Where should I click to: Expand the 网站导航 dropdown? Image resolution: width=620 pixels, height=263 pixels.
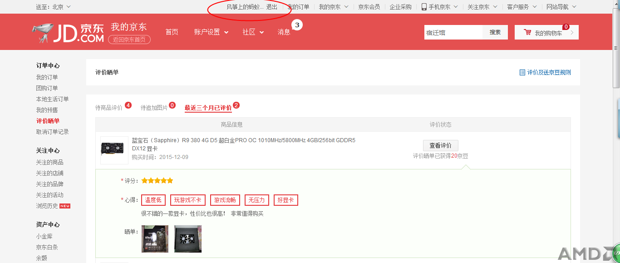[x=574, y=7]
